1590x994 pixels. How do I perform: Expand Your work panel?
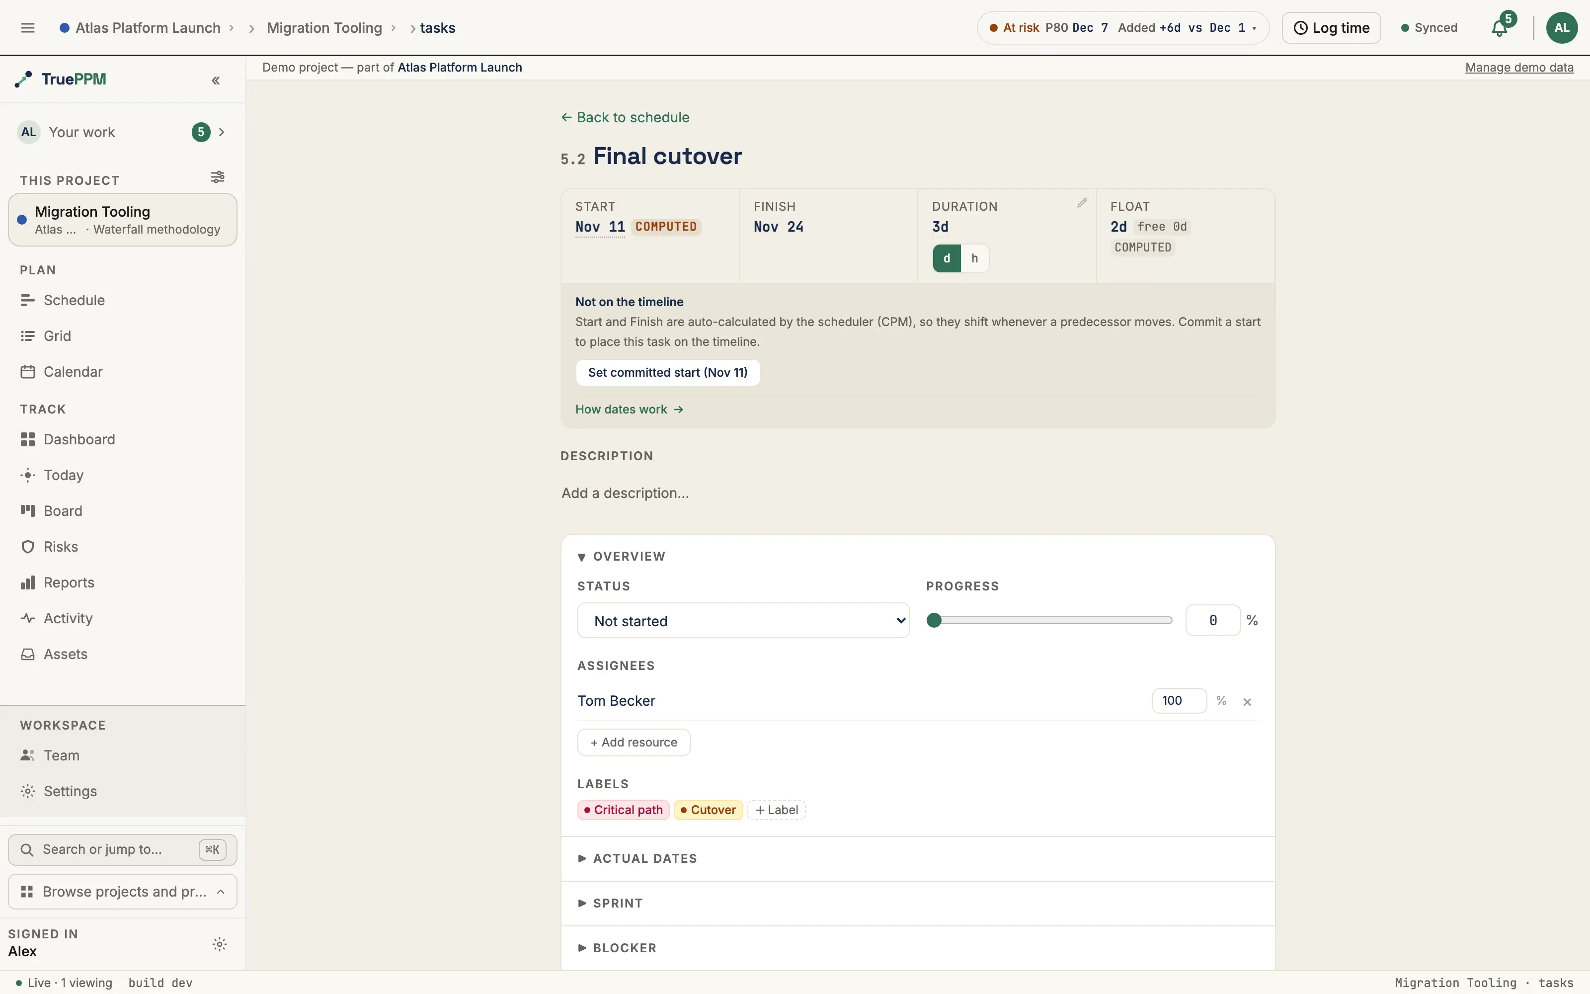(123, 132)
